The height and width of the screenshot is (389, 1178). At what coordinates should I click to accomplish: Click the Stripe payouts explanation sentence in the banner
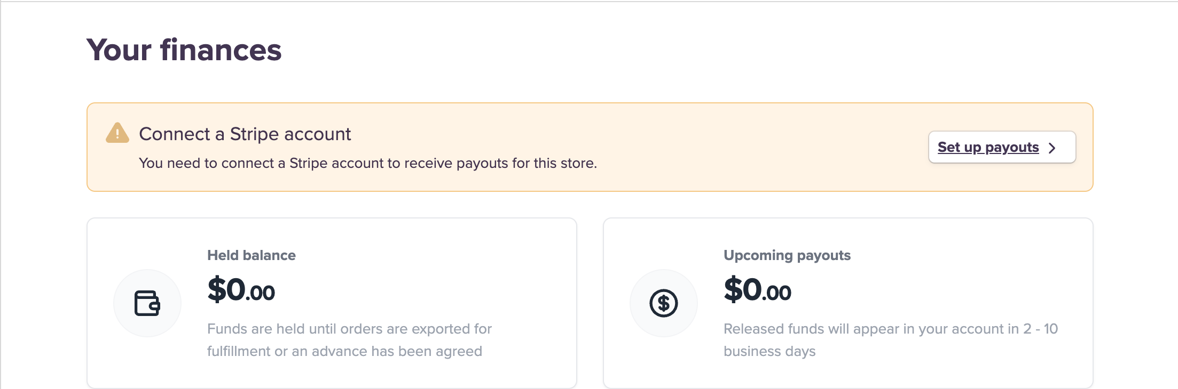367,163
